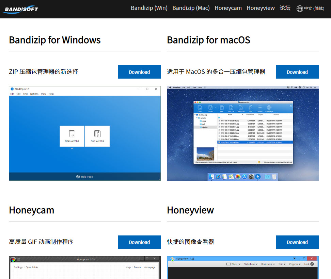Open the Codepage toolbar icon
Viewport: 331px width, 279px height.
pyautogui.click(x=269, y=107)
